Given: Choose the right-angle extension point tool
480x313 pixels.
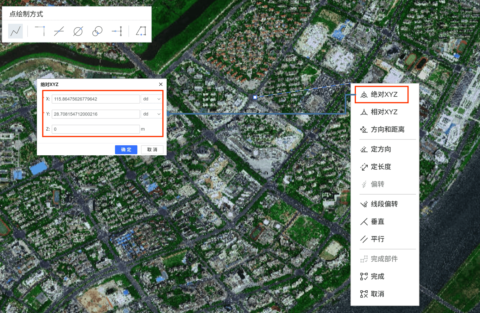Looking at the screenshot, I should (x=40, y=31).
